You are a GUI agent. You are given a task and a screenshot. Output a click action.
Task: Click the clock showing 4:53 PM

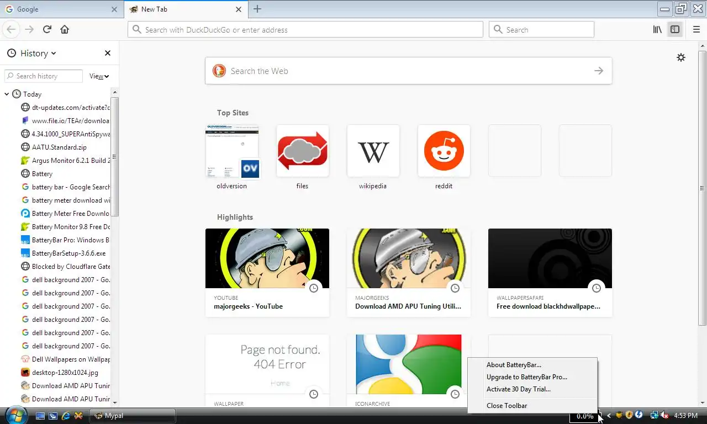(x=685, y=415)
